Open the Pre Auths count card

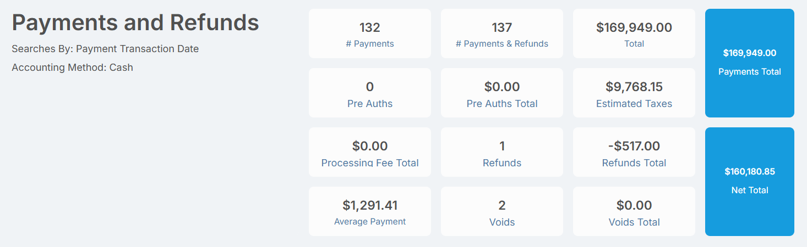pyautogui.click(x=370, y=93)
